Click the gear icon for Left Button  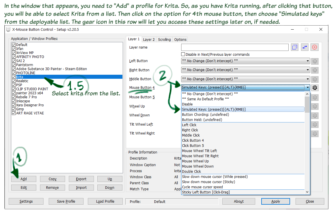[315, 61]
